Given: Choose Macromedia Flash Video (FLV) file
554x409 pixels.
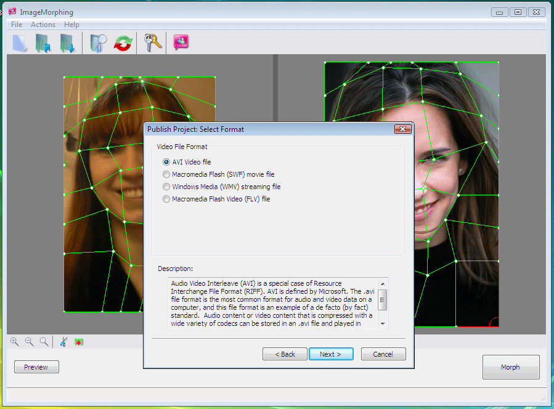Looking at the screenshot, I should [216, 199].
